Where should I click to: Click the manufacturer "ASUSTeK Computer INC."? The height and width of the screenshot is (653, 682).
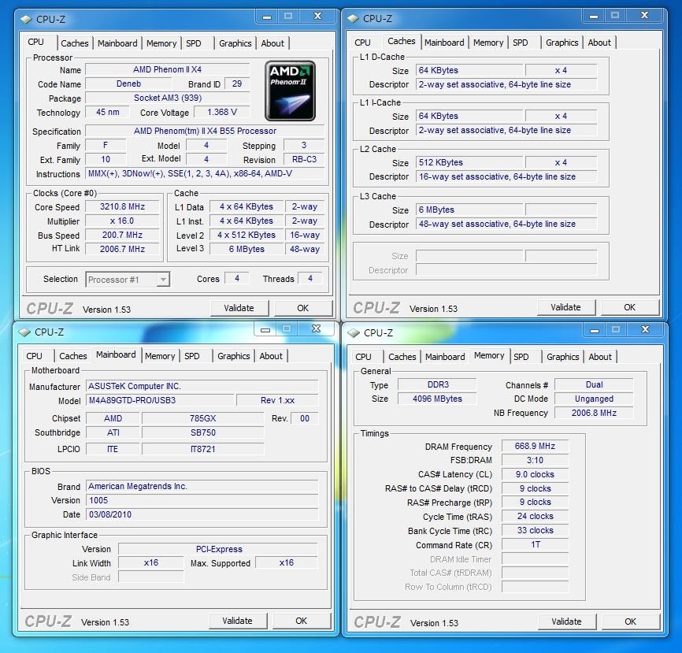(x=202, y=386)
